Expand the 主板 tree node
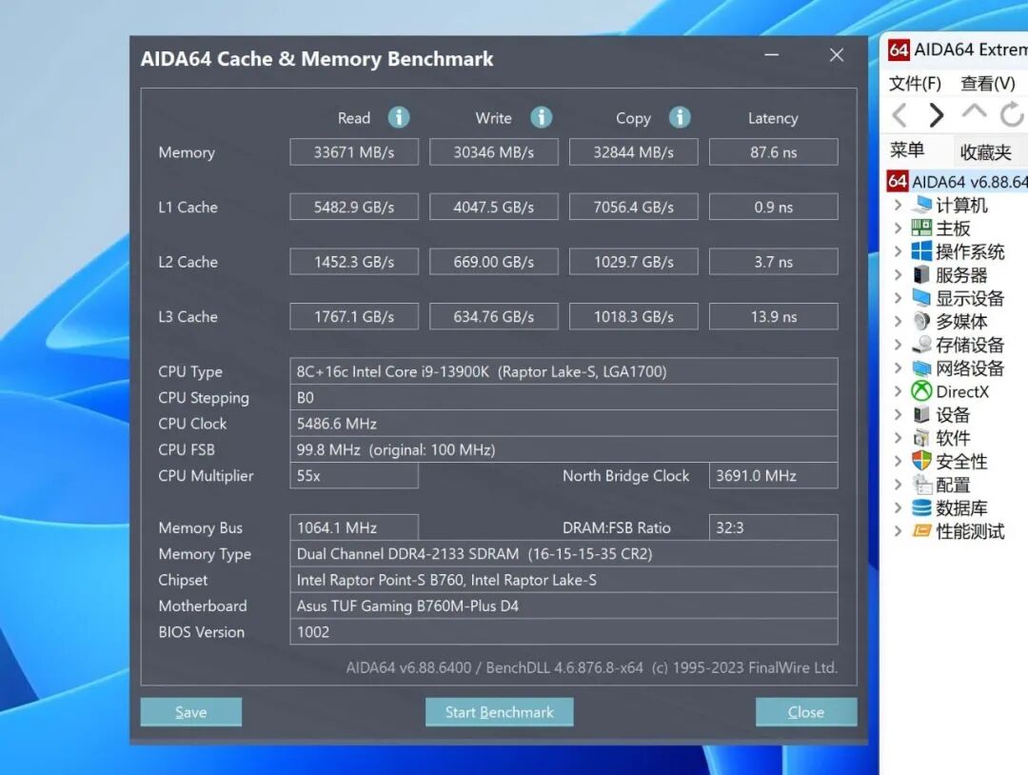 [899, 229]
